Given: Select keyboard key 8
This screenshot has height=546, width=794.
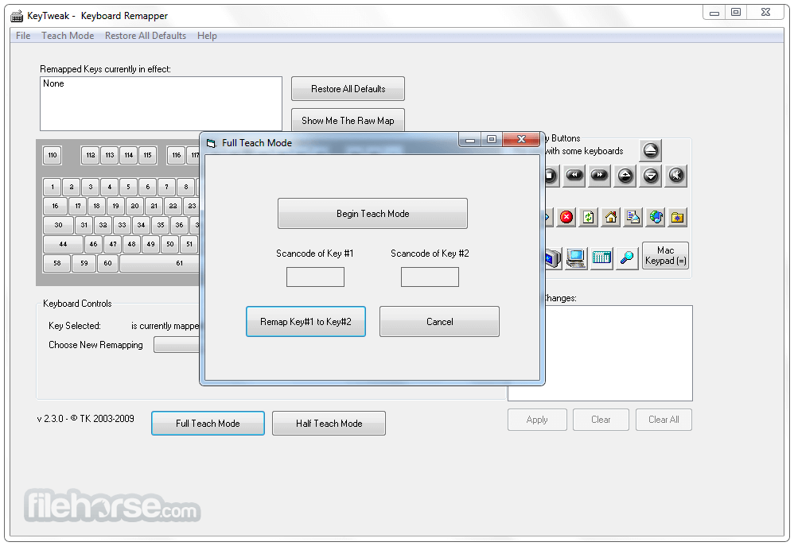Looking at the screenshot, I should pyautogui.click(x=186, y=187).
